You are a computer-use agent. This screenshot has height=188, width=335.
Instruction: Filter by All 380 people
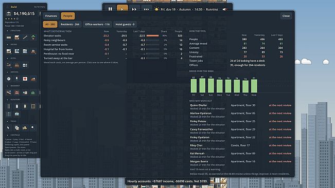tap(50, 24)
